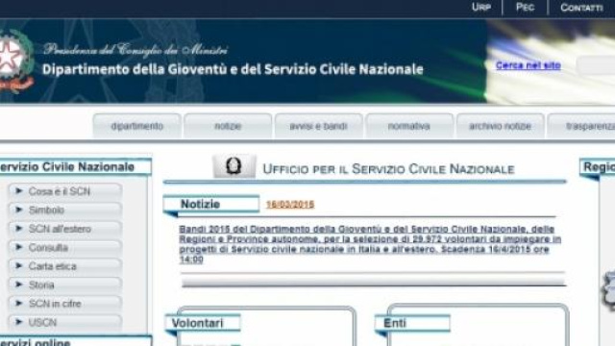Click the emblem icon beside Ufficio per il Servizio Civile
The width and height of the screenshot is (615, 346).
[234, 166]
